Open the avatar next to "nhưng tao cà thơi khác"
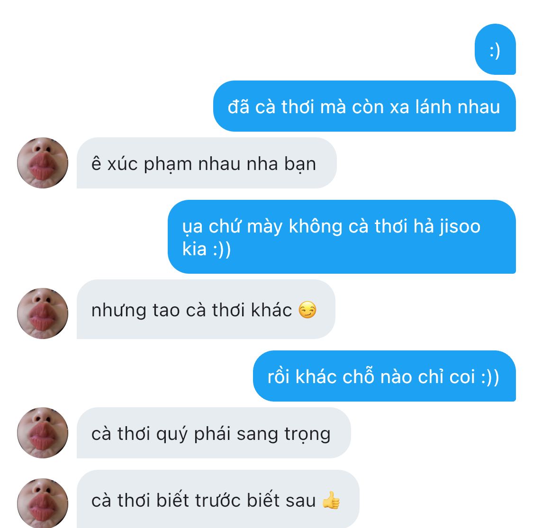533x528 pixels. pos(43,313)
